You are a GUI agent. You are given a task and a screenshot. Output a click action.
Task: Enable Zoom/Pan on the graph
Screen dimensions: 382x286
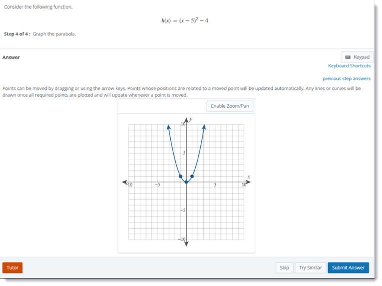[230, 106]
